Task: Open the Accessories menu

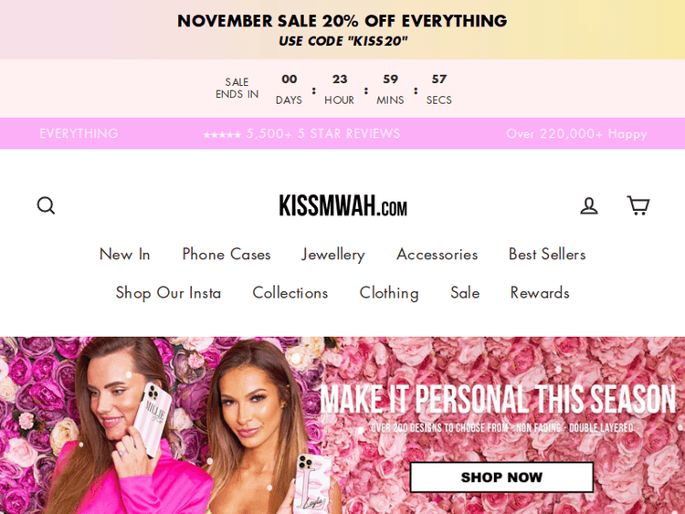Action: (437, 254)
